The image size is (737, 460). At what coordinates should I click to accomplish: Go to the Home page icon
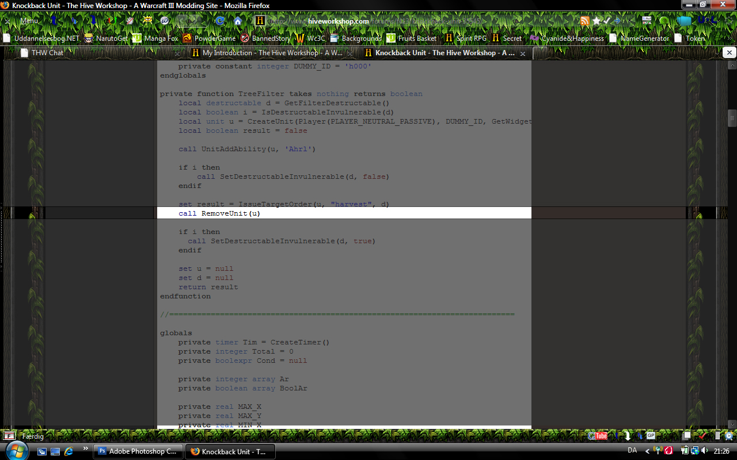(238, 21)
